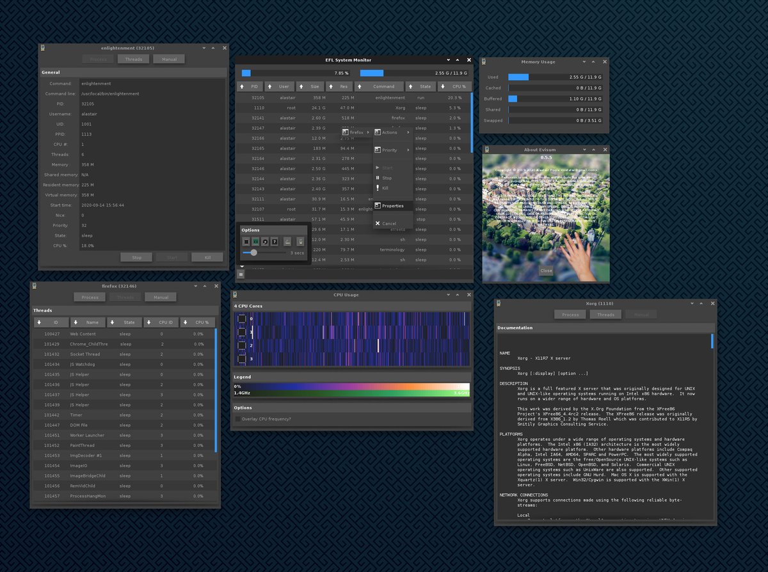The image size is (768, 572).
Task: Sort firefox threads by CPU ID column
Action: (161, 322)
